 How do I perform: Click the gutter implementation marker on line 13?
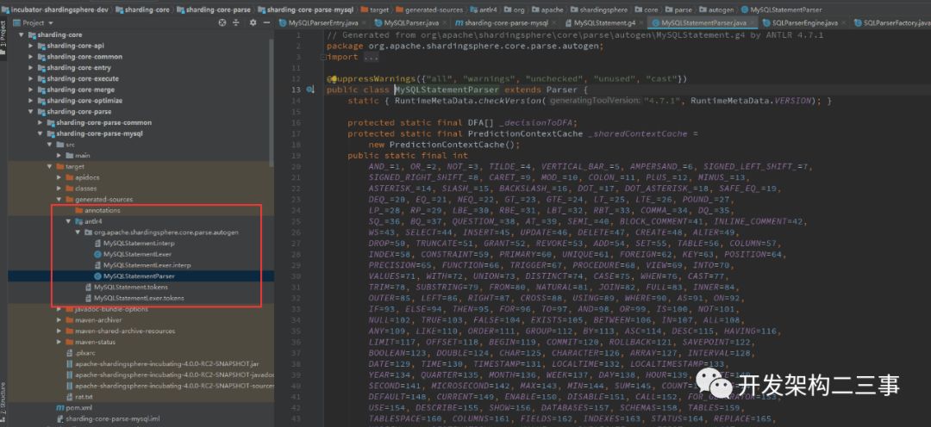[310, 90]
